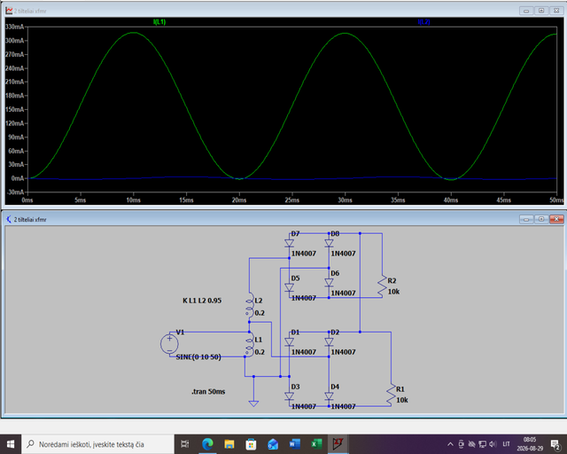Select voltage source V1 symbol
The image size is (567, 454).
[x=169, y=344]
